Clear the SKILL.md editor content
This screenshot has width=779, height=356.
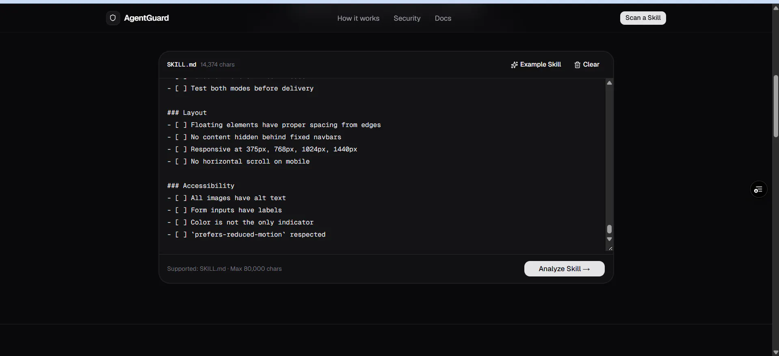coord(587,65)
